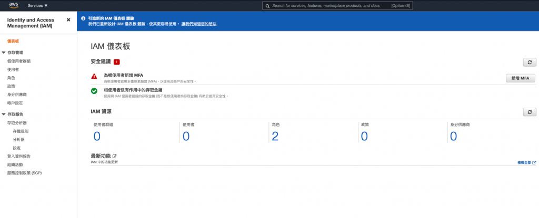Open 政策 in the sidebar
This screenshot has width=539, height=218.
pyautogui.click(x=11, y=86)
